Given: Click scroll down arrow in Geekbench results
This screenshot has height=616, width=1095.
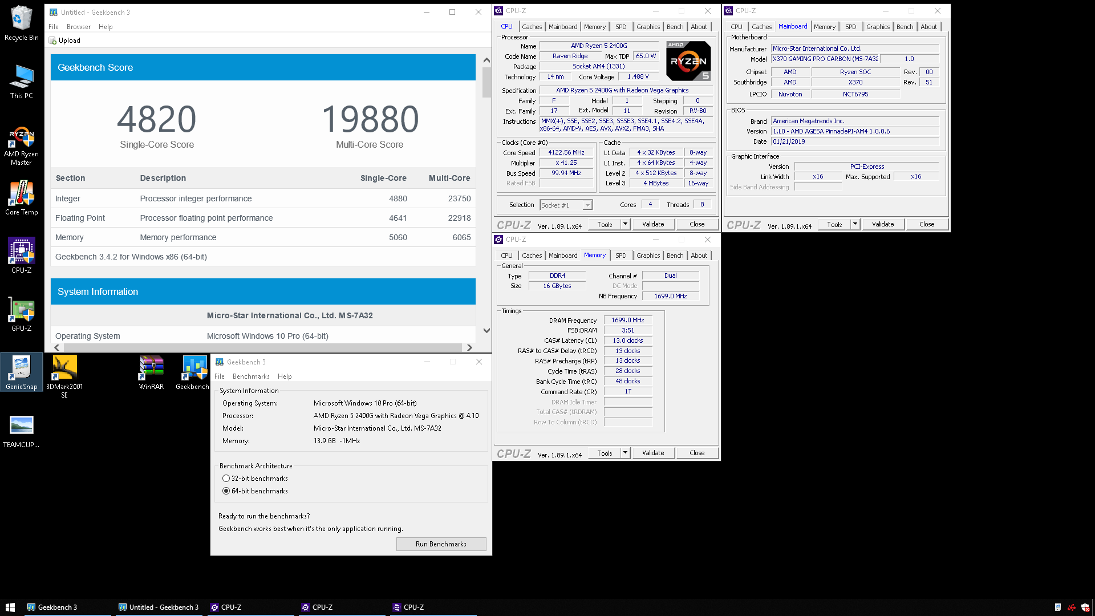Looking at the screenshot, I should (x=486, y=330).
